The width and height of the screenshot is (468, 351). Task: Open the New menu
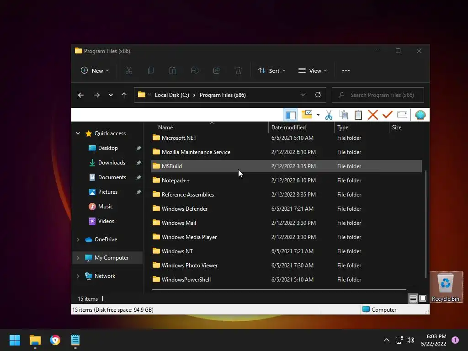pos(95,71)
